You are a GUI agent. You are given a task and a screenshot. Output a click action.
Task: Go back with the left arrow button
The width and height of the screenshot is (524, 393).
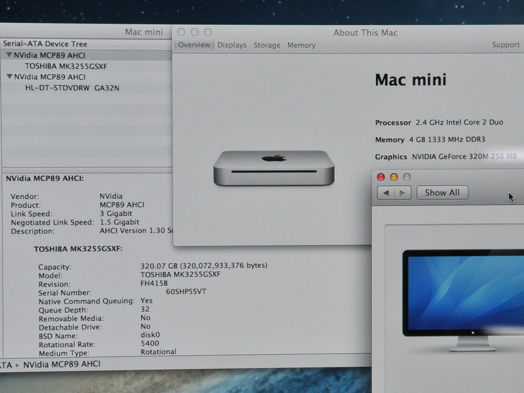pos(386,193)
